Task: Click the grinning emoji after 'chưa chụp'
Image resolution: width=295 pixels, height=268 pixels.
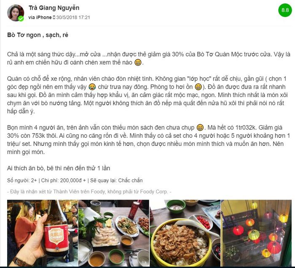Action: point(200,128)
